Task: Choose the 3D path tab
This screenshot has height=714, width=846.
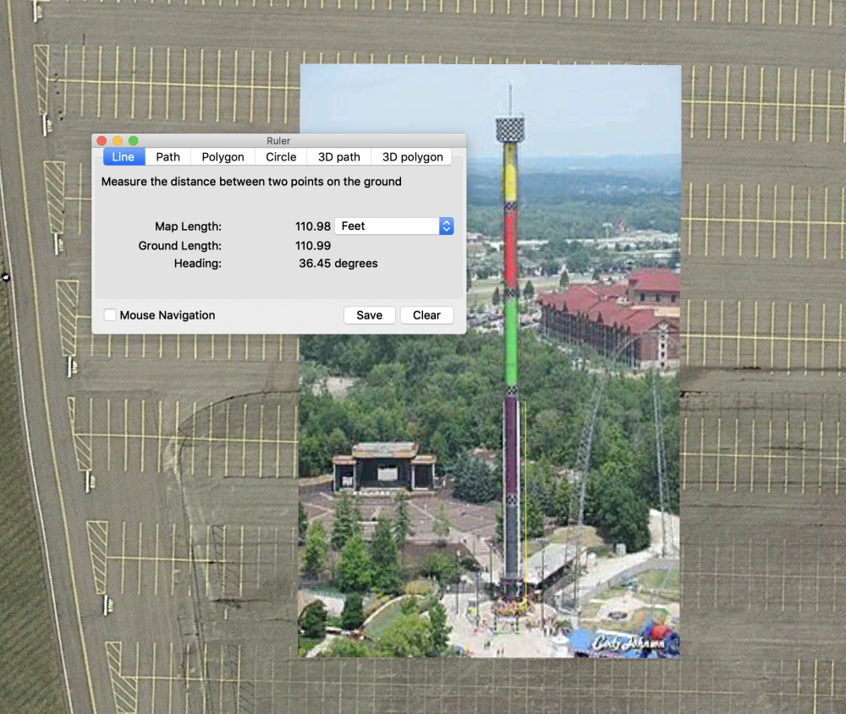Action: tap(338, 157)
